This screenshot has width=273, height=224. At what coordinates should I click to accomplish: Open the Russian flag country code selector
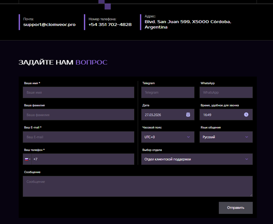pos(27,159)
